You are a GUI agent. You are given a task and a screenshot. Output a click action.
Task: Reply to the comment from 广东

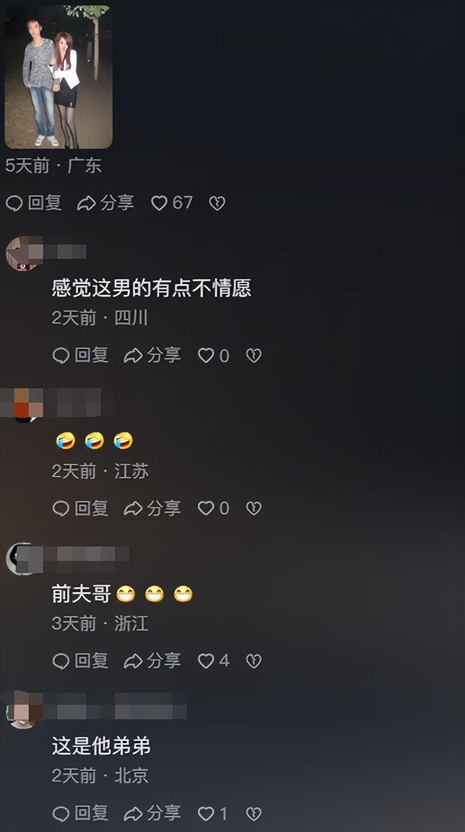[x=34, y=203]
